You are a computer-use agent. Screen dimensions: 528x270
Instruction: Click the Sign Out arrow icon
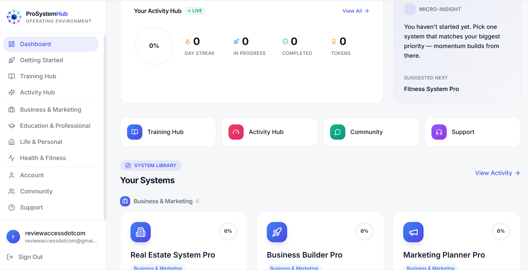[x=10, y=257]
